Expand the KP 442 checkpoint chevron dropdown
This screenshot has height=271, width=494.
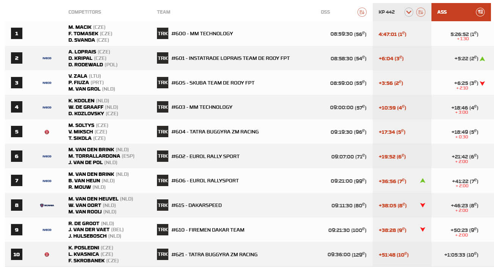pos(409,12)
